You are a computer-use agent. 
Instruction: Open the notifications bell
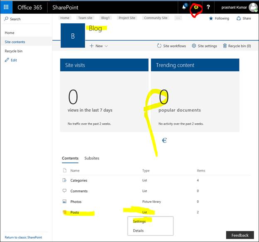tap(184, 7)
